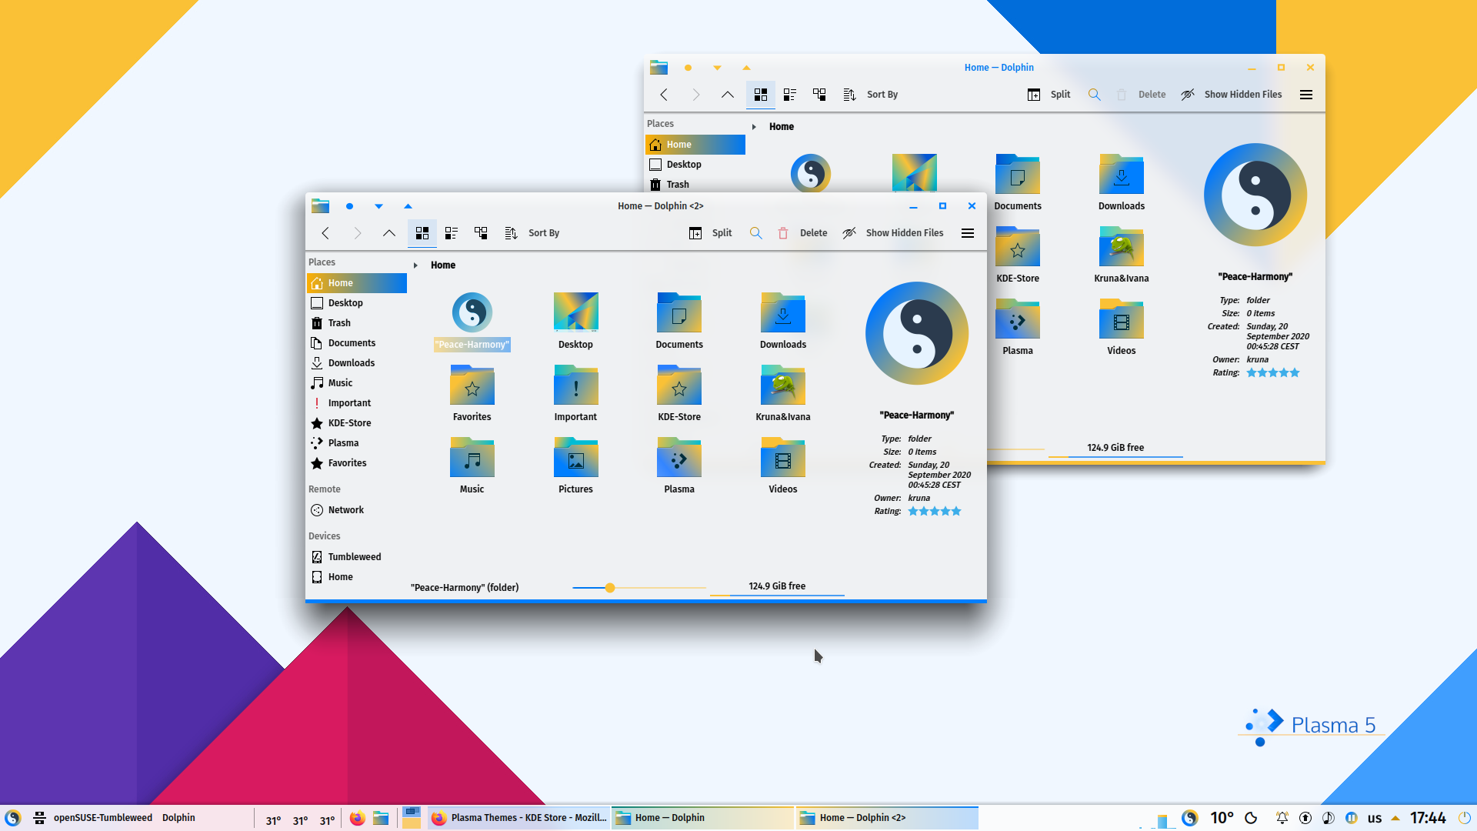This screenshot has height=831, width=1477.
Task: Select Desktop folder icon in Dolphin <2>
Action: click(x=575, y=322)
